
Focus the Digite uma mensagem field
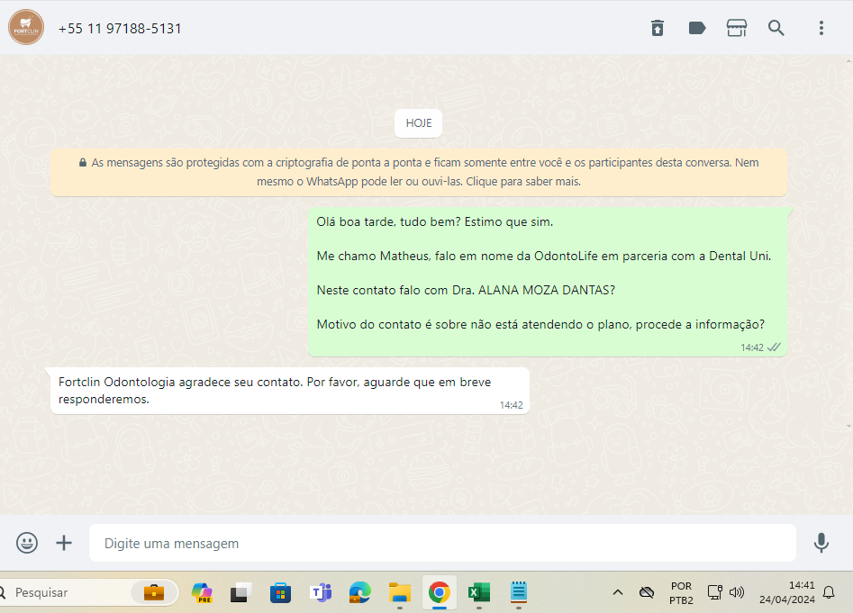(442, 543)
